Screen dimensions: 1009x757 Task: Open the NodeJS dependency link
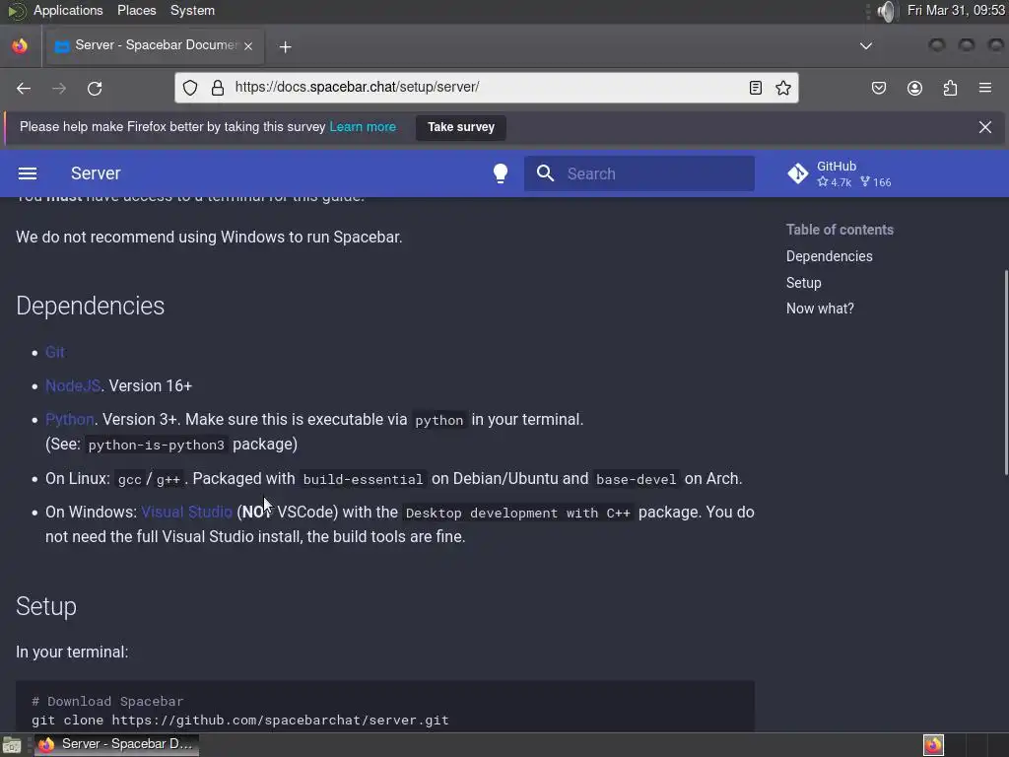pos(73,385)
